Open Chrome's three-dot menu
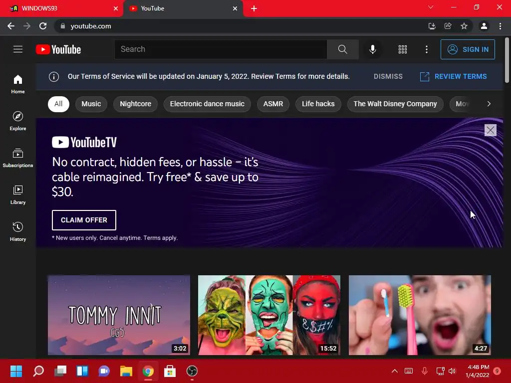The image size is (511, 383). point(500,26)
